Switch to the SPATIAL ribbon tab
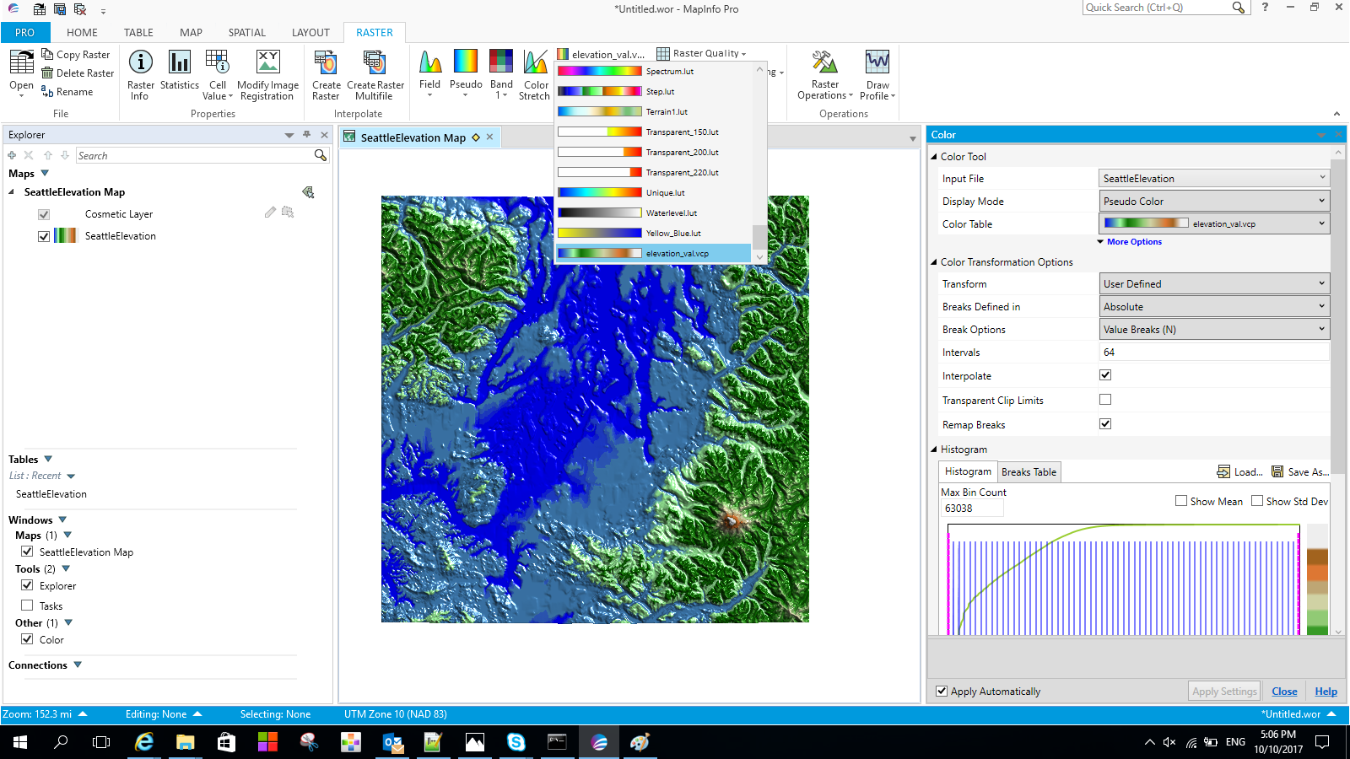Screen dimensions: 1350x759 246,32
